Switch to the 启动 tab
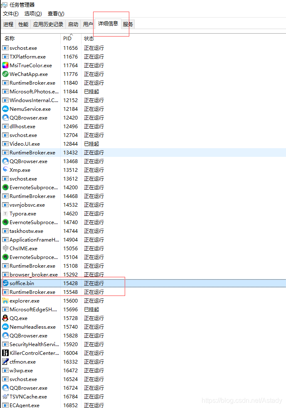286x408 pixels. click(73, 24)
